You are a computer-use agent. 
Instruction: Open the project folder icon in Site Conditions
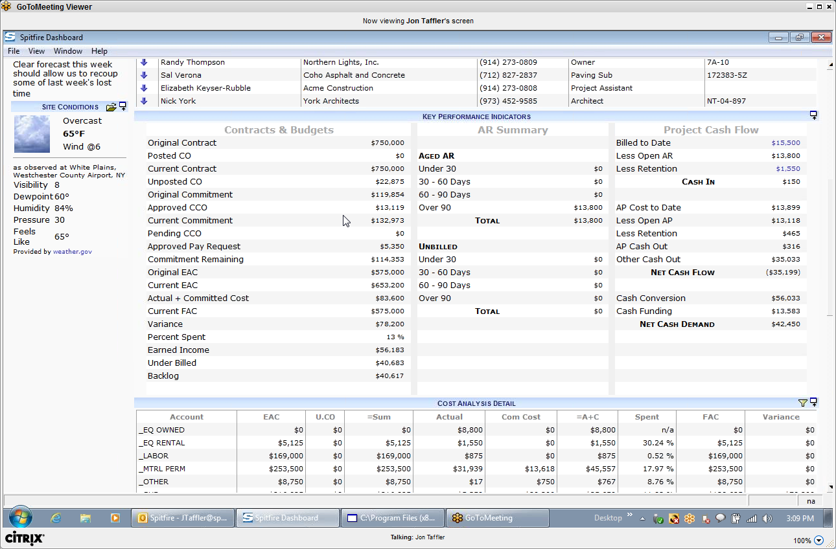(112, 107)
